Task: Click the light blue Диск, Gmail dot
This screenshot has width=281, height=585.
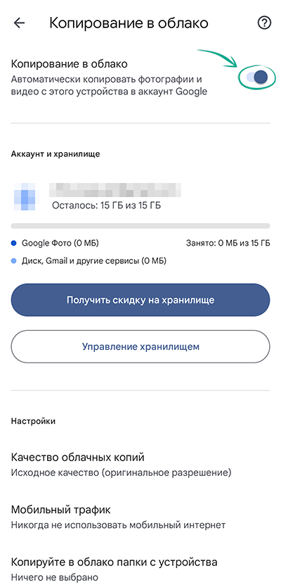Action: [14, 261]
